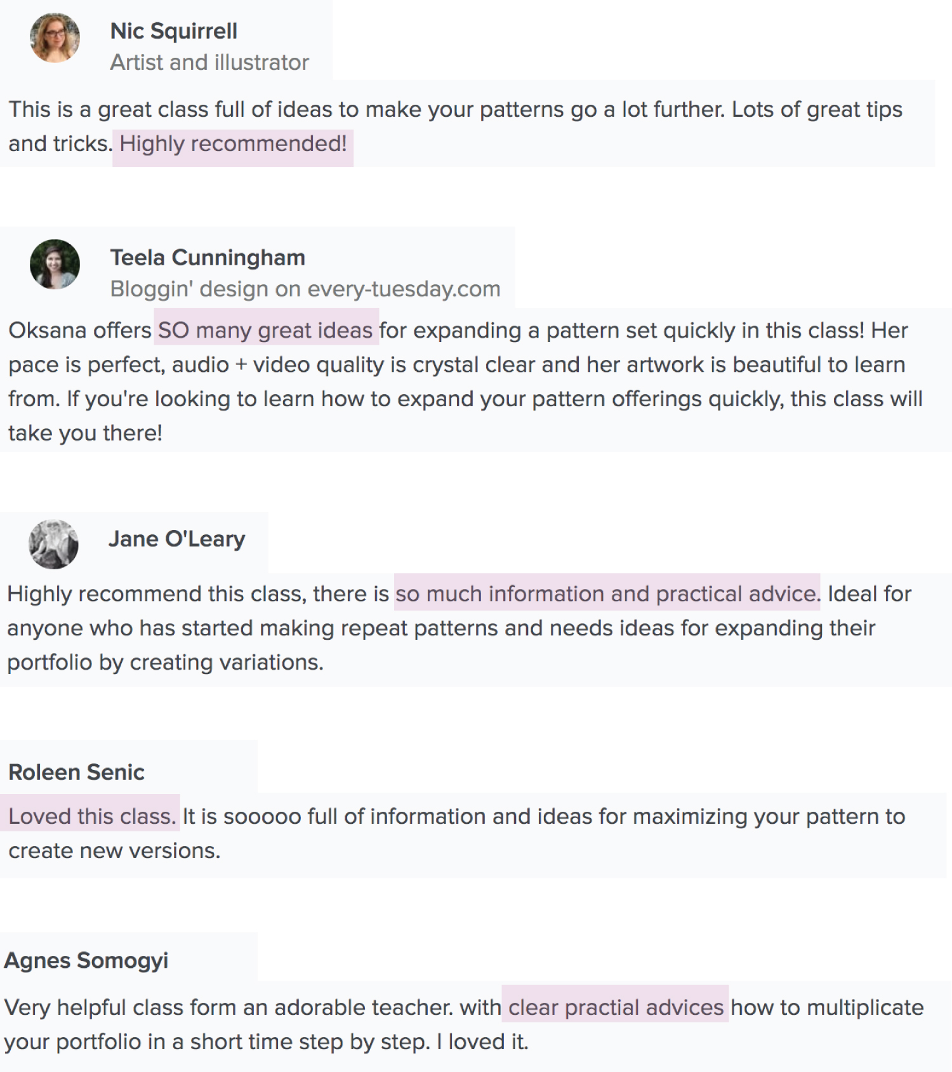
Task: Click Jane's text "portfolio by creating variations."
Action: click(165, 662)
